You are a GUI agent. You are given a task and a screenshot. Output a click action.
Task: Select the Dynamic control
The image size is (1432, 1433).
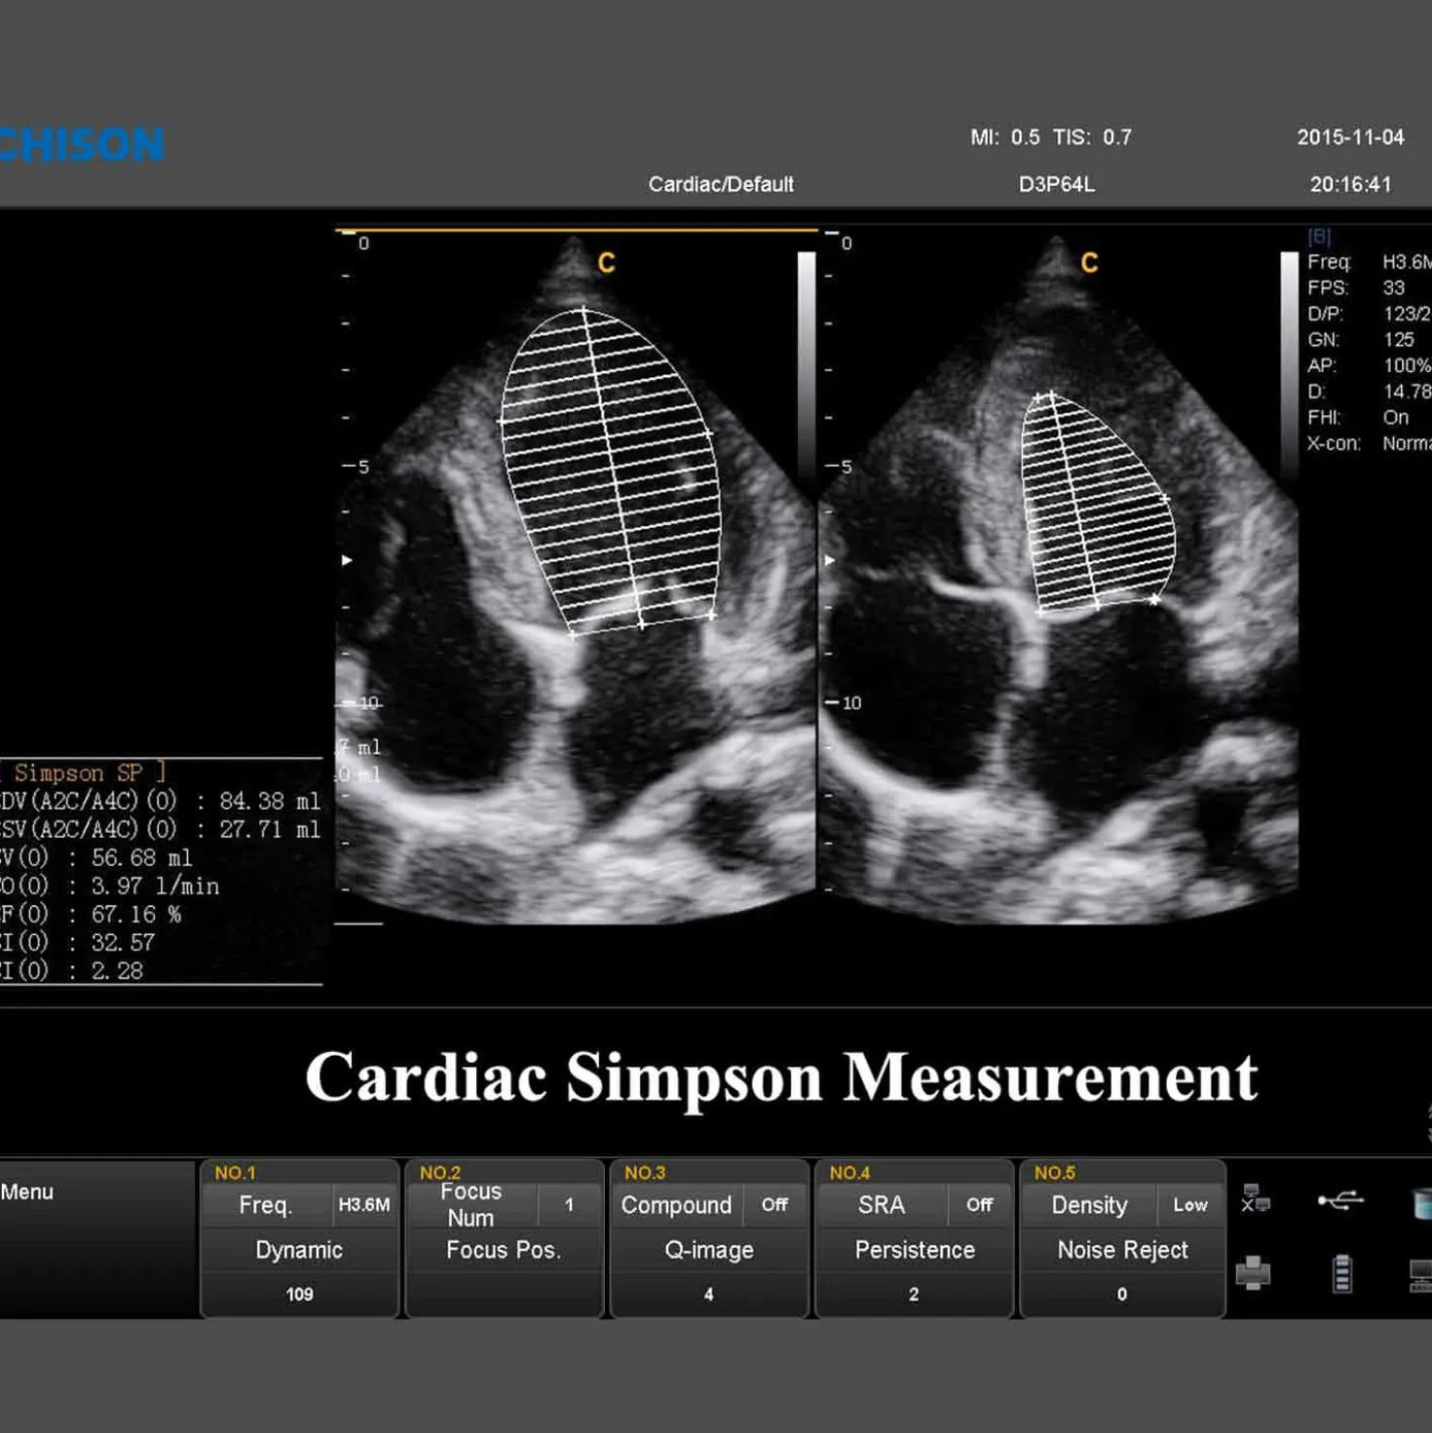point(299,1250)
